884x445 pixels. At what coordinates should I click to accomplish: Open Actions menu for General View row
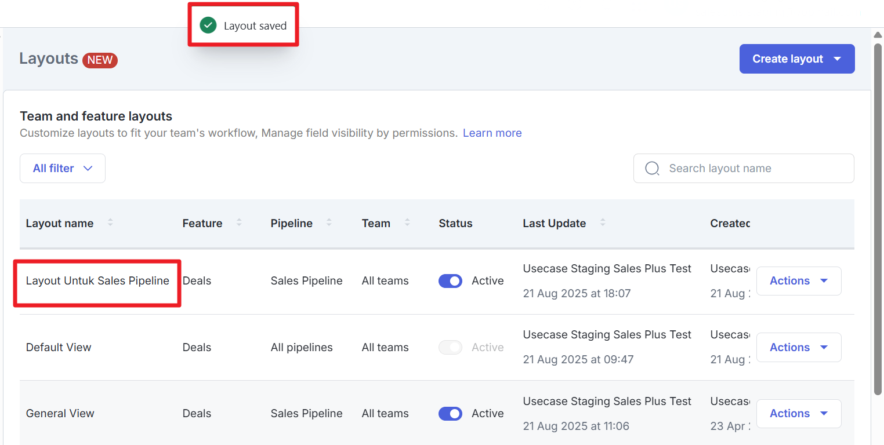click(798, 414)
